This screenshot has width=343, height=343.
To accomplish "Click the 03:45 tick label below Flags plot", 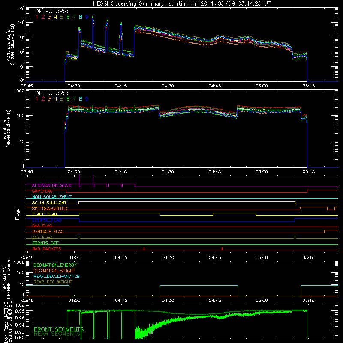I will click(27, 258).
